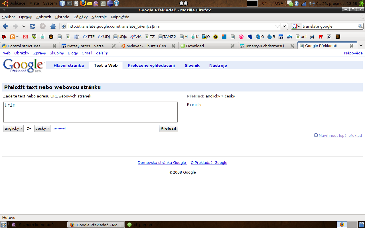Screen dimensions: 365x228
Task: Open the PF red bookmark icon
Action: (x=321, y=37)
